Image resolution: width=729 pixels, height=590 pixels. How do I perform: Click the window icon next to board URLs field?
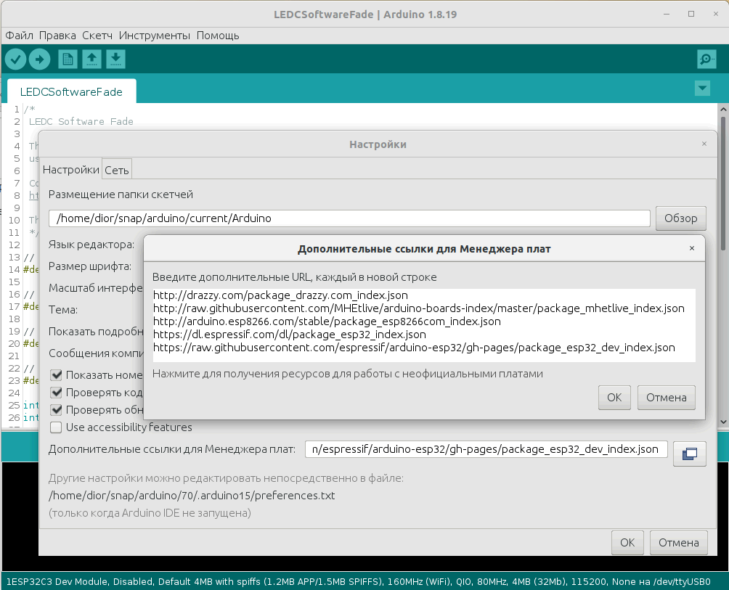[x=690, y=454]
